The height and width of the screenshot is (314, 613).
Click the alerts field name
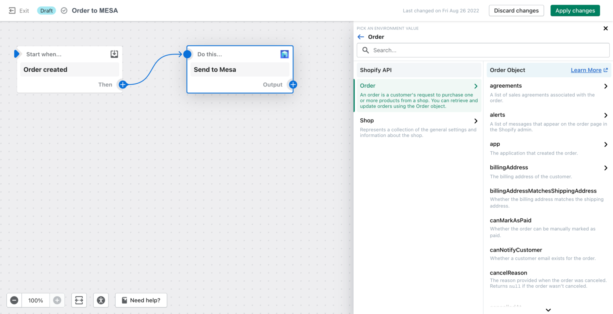pos(497,115)
